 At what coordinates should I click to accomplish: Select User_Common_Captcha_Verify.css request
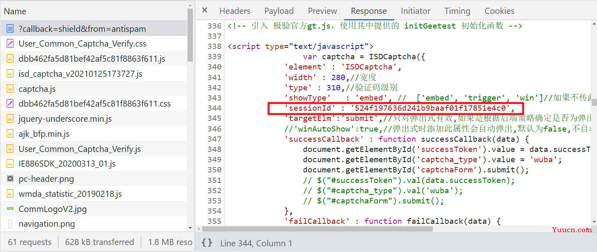(94, 44)
